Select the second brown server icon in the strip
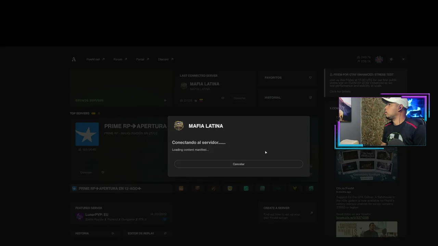438x246 pixels. point(197,188)
